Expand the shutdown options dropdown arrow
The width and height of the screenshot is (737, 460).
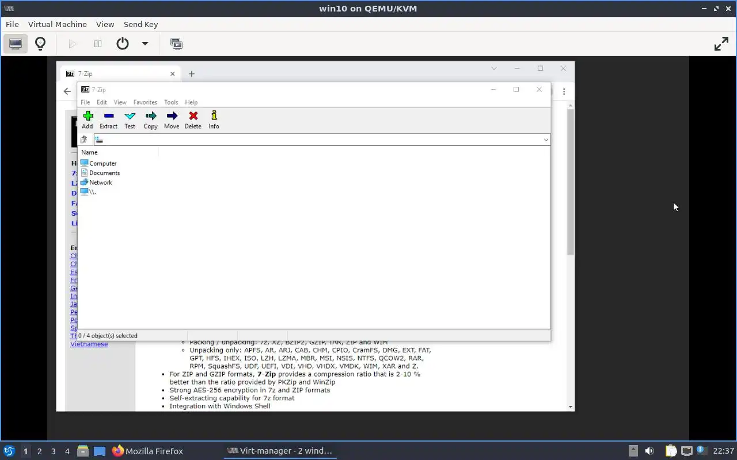coord(145,44)
